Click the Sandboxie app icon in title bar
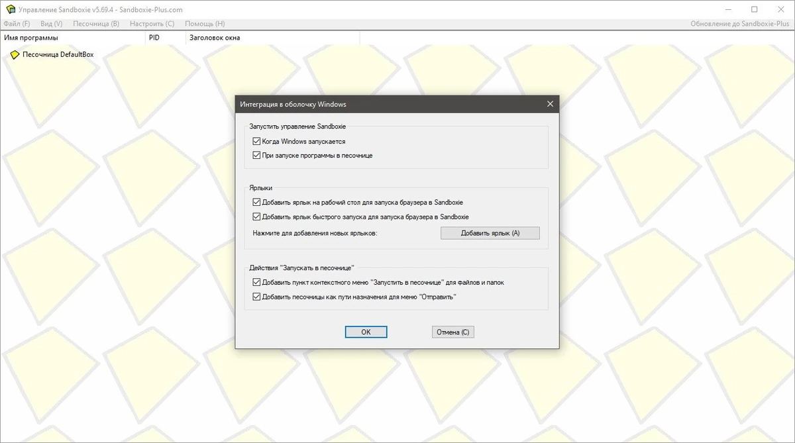The image size is (795, 443). coord(10,10)
